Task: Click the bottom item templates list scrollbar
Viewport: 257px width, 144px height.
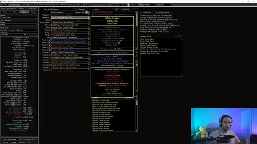Action: (x=137, y=116)
